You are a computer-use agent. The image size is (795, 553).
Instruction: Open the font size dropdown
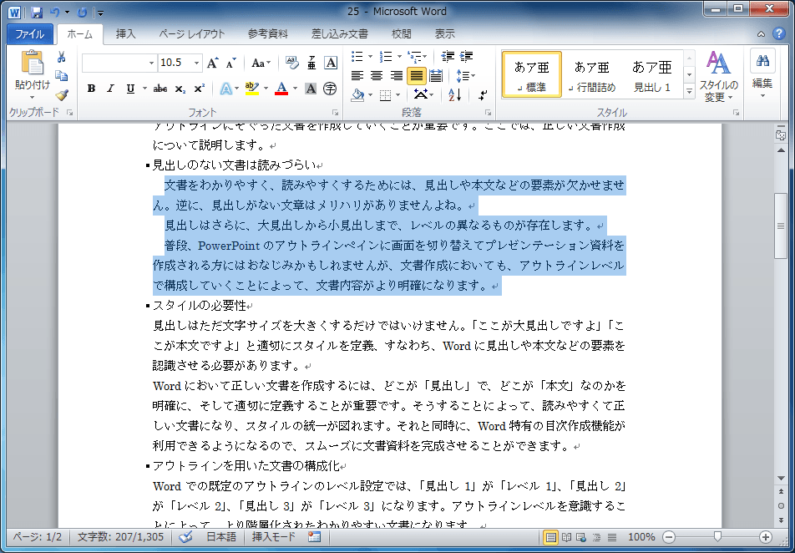point(197,63)
